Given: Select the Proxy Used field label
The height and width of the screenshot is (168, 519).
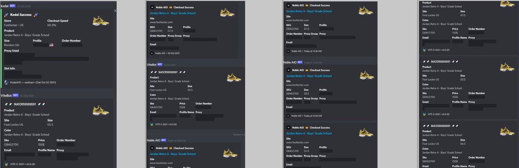Looking at the screenshot, I should tap(11, 51).
